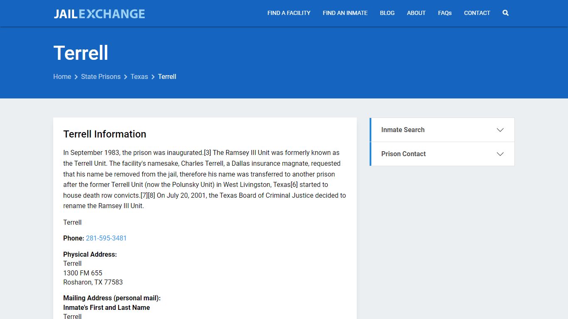Click the chevron separator after State Prisons
The height and width of the screenshot is (319, 568).
click(x=126, y=77)
